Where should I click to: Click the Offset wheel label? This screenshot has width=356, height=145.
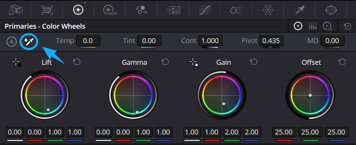tap(311, 62)
